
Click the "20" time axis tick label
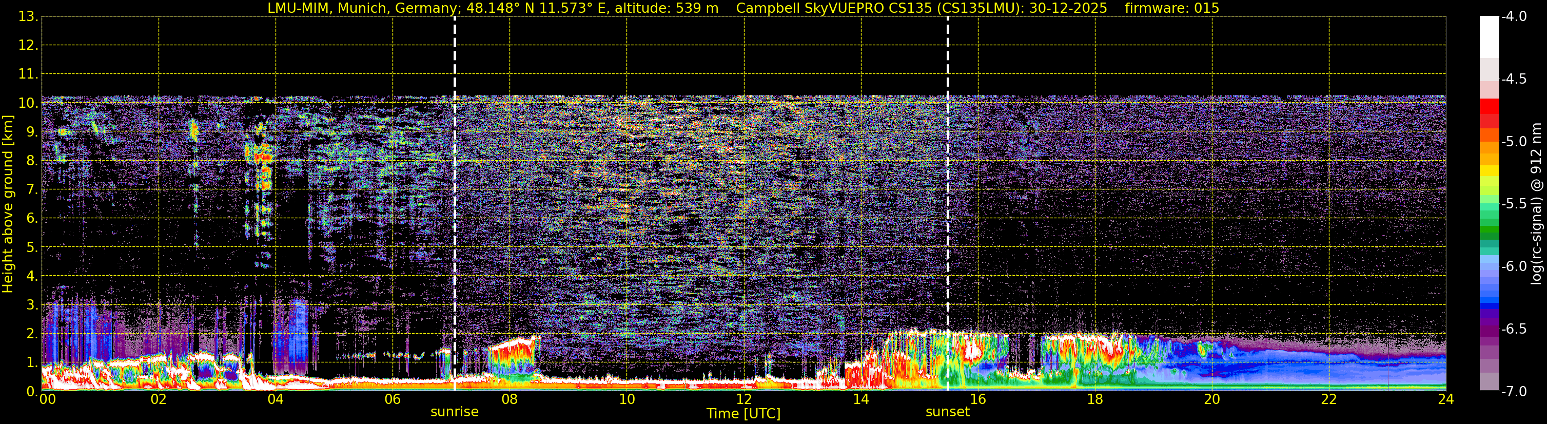click(x=1212, y=399)
